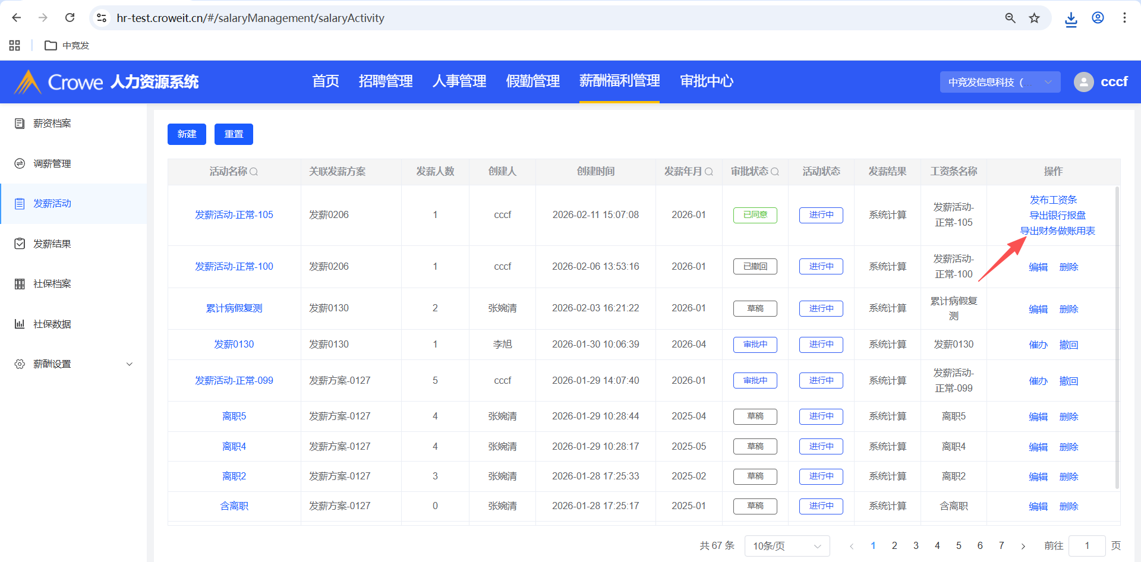The height and width of the screenshot is (562, 1141).
Task: Open browser downloads icon
Action: click(x=1071, y=19)
